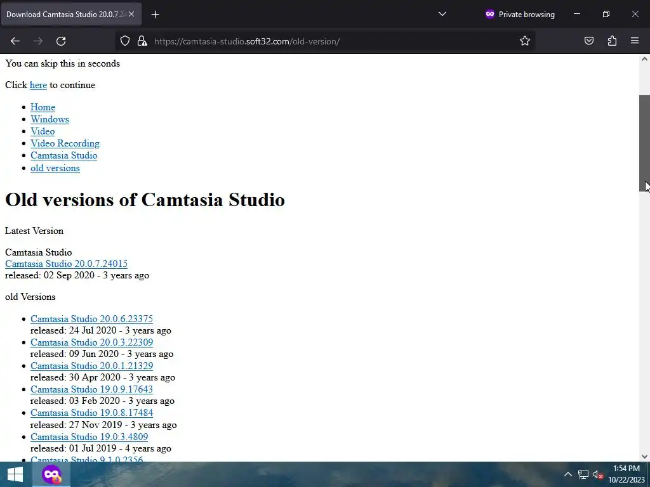Go back to the previous page
The image size is (650, 487).
point(15,41)
